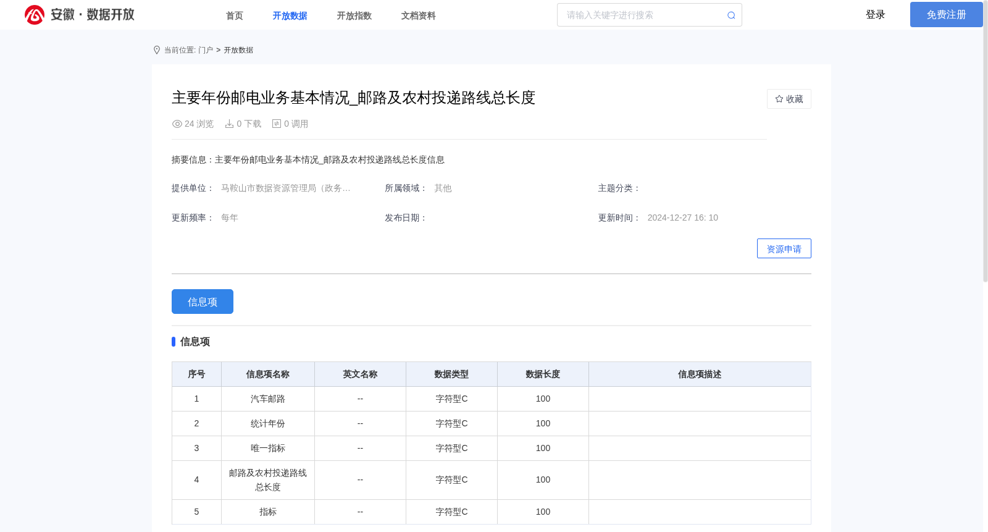The width and height of the screenshot is (988, 532).
Task: Click the 指标 cell in row 5
Action: tap(268, 512)
